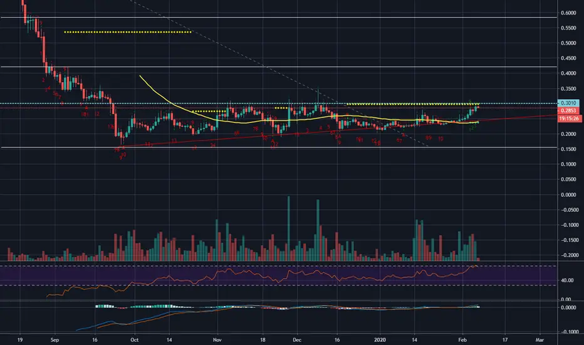Viewport: 584px width, 345px height.
Task: Click the 0.1500 price axis label
Action: point(568,149)
